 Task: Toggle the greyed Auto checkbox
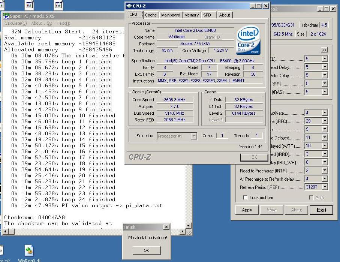coord(311,198)
